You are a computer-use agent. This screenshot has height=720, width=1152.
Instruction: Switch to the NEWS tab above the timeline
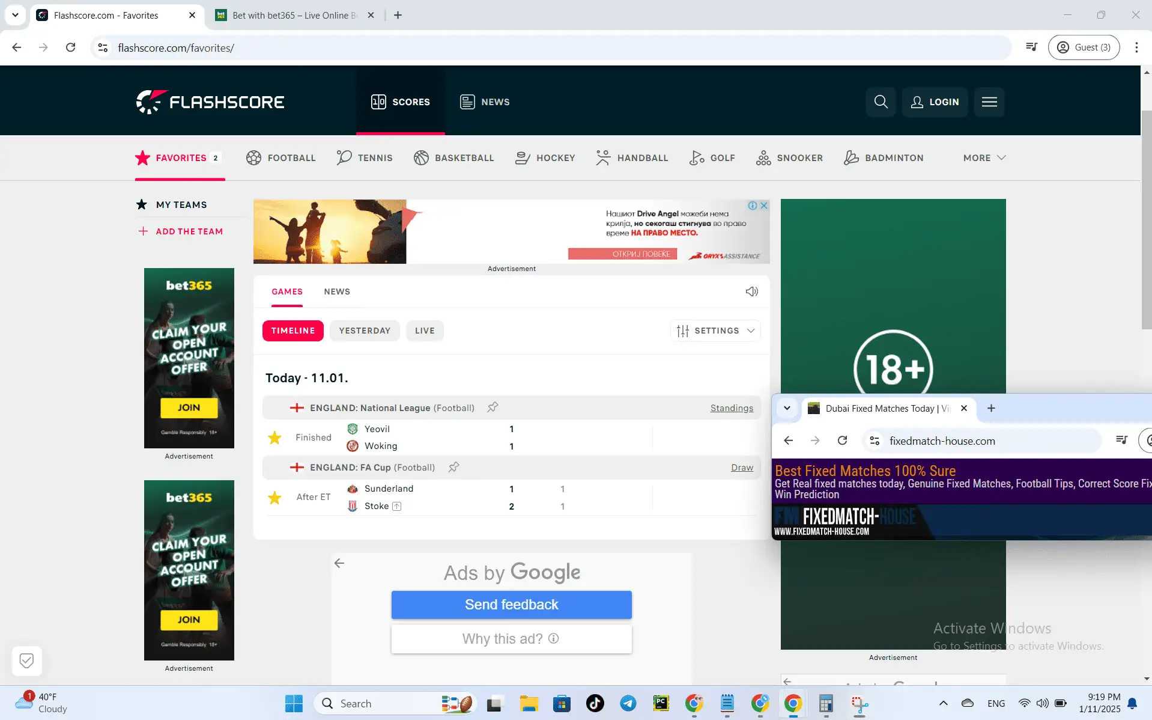(x=337, y=291)
